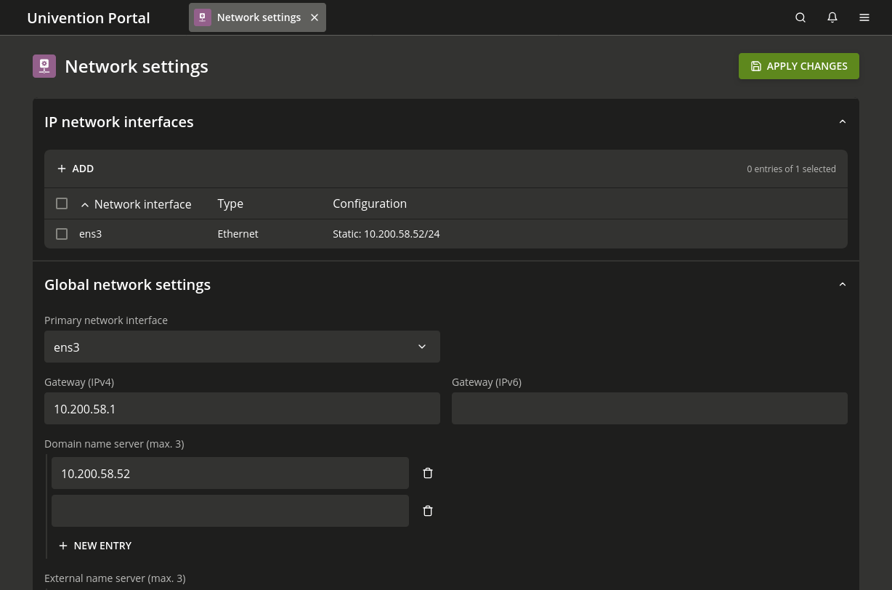Screen dimensions: 892x590
Task: Open the search magnifier icon
Action: pos(800,17)
